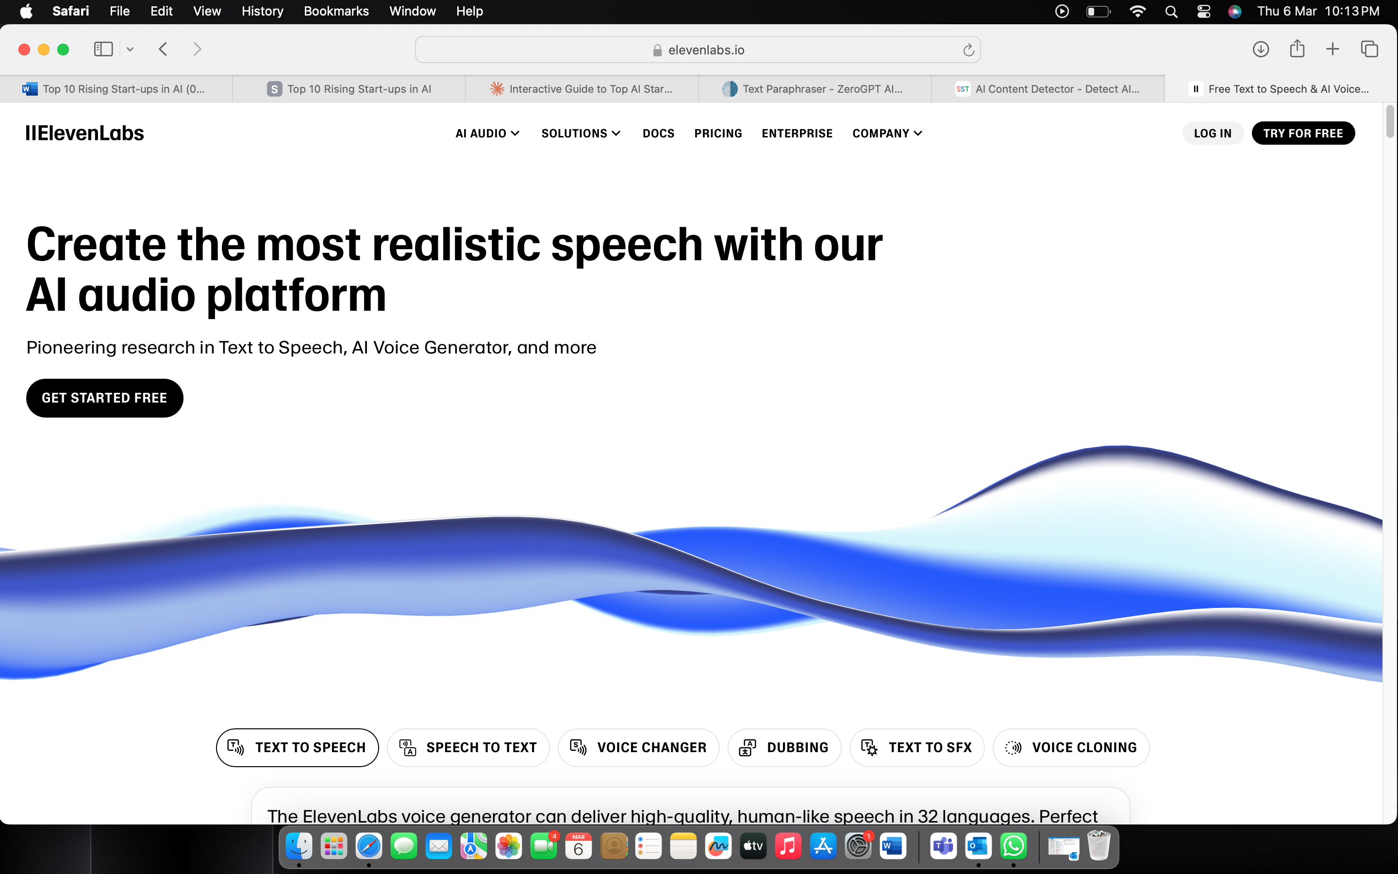The height and width of the screenshot is (874, 1398).
Task: Go back to previous page
Action: 163,49
